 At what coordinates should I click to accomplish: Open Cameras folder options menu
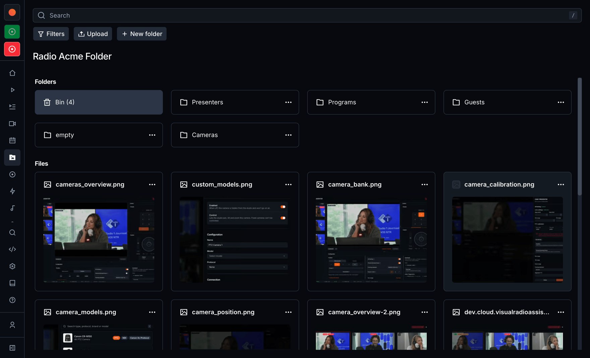(288, 135)
